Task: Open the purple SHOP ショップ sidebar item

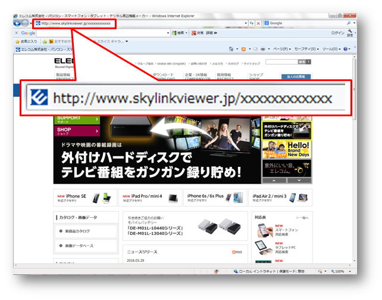Action: point(77,131)
